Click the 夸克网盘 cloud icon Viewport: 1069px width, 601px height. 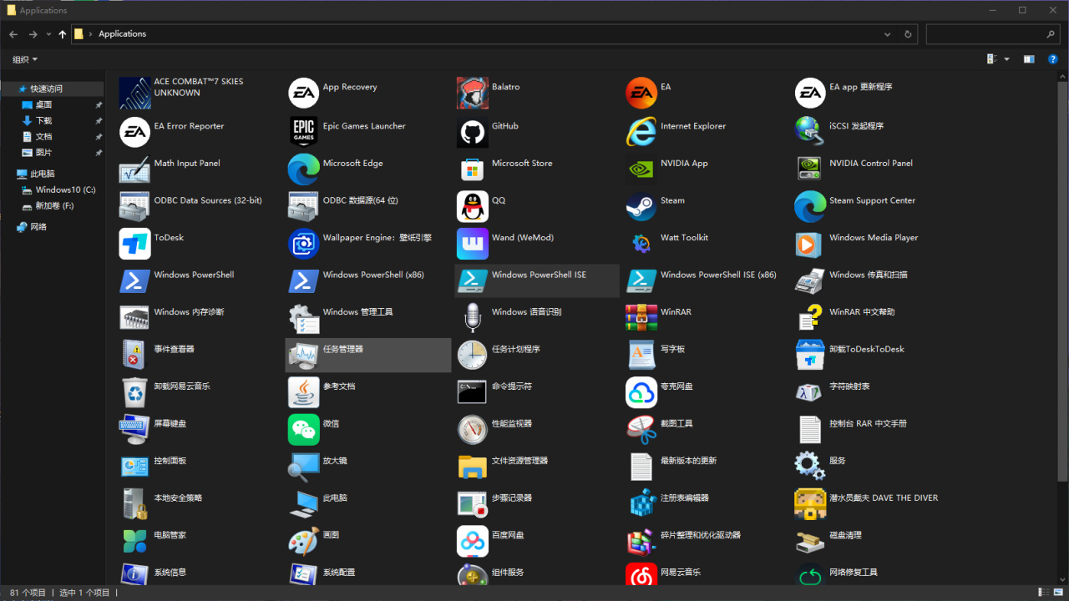click(641, 392)
